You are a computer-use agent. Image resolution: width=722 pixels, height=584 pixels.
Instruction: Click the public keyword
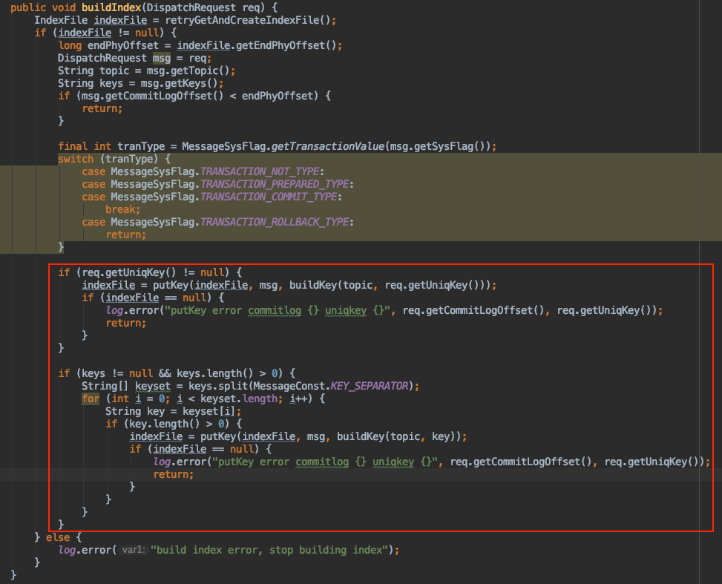(x=28, y=7)
